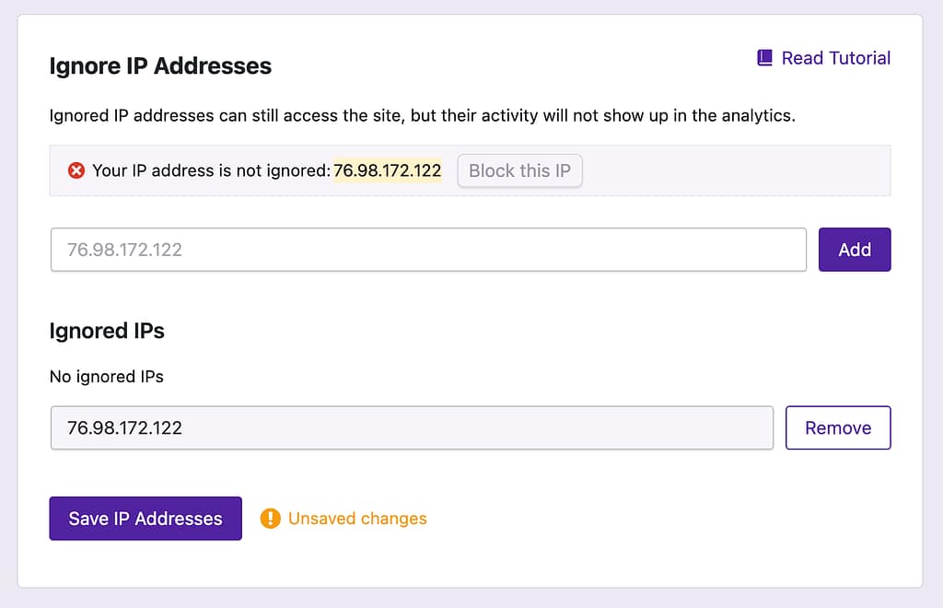Click the Ignore IP Addresses heading
This screenshot has width=943, height=608.
[x=160, y=66]
